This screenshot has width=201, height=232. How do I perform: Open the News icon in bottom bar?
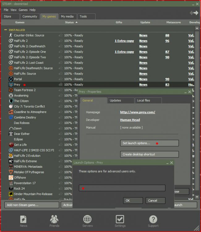click(x=24, y=219)
